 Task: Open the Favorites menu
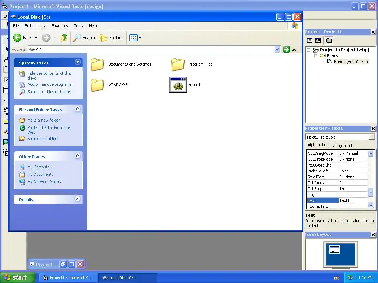(59, 26)
